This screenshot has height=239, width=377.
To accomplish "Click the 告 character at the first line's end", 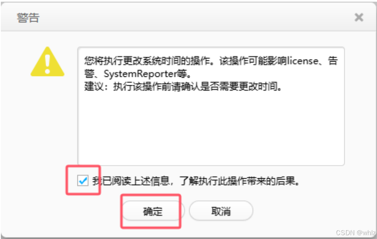I will [x=333, y=61].
